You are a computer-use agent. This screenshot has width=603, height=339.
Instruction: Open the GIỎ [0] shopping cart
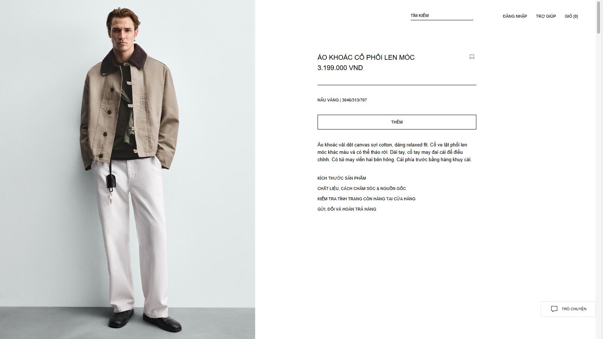571,16
